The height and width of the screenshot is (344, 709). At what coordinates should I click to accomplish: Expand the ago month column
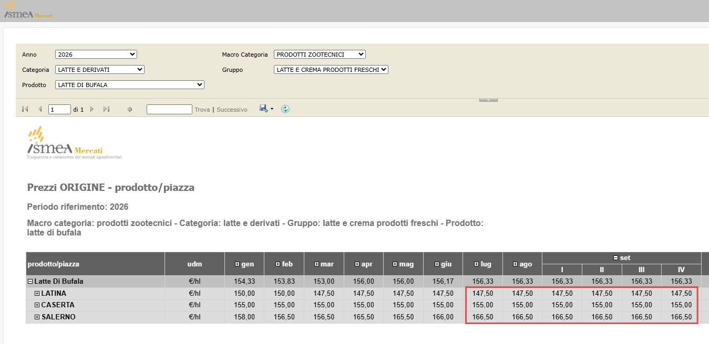(516, 264)
